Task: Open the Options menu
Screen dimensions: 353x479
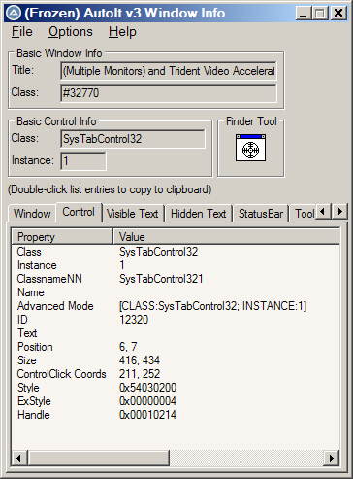Action: click(71, 32)
